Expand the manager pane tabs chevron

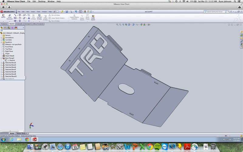[23, 28]
